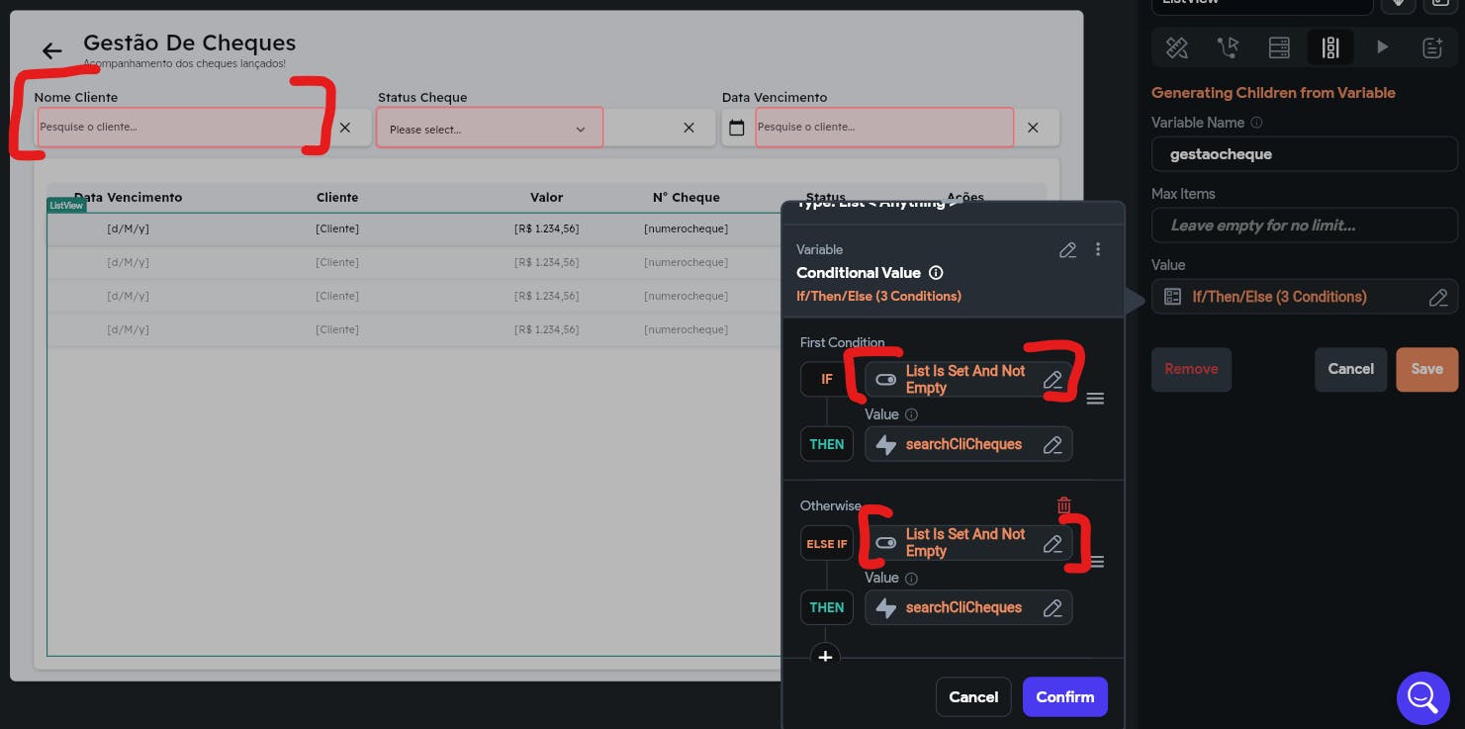Click the 'First Condition' label

pyautogui.click(x=842, y=343)
